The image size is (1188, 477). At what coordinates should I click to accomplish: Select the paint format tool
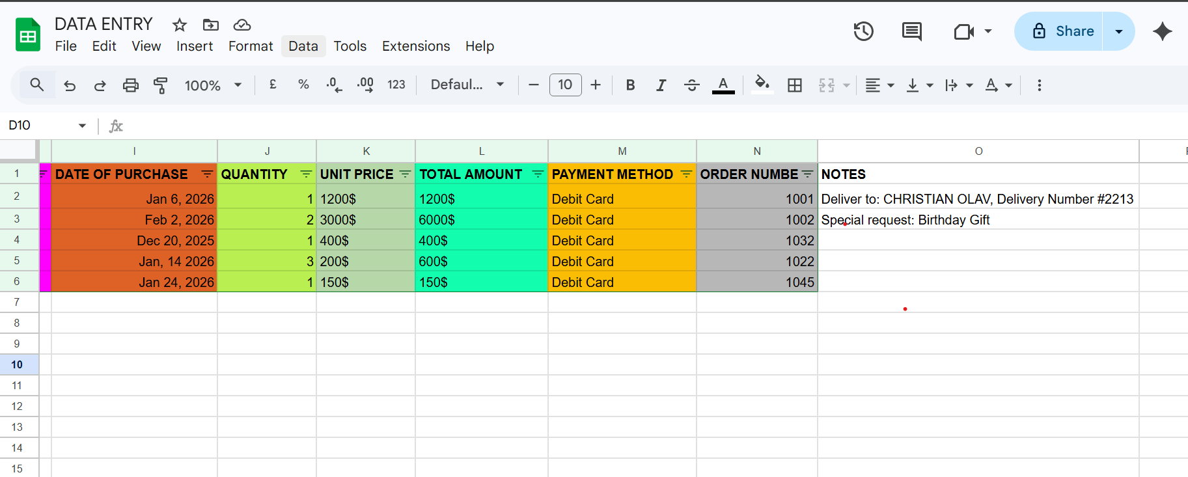tap(160, 85)
